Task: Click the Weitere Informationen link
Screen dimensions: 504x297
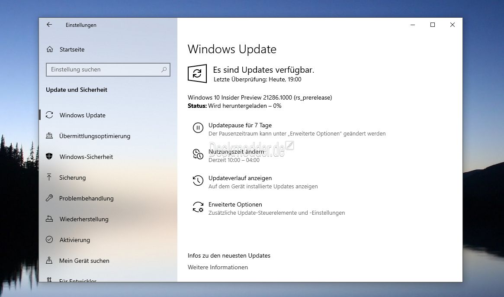Action: (x=218, y=267)
